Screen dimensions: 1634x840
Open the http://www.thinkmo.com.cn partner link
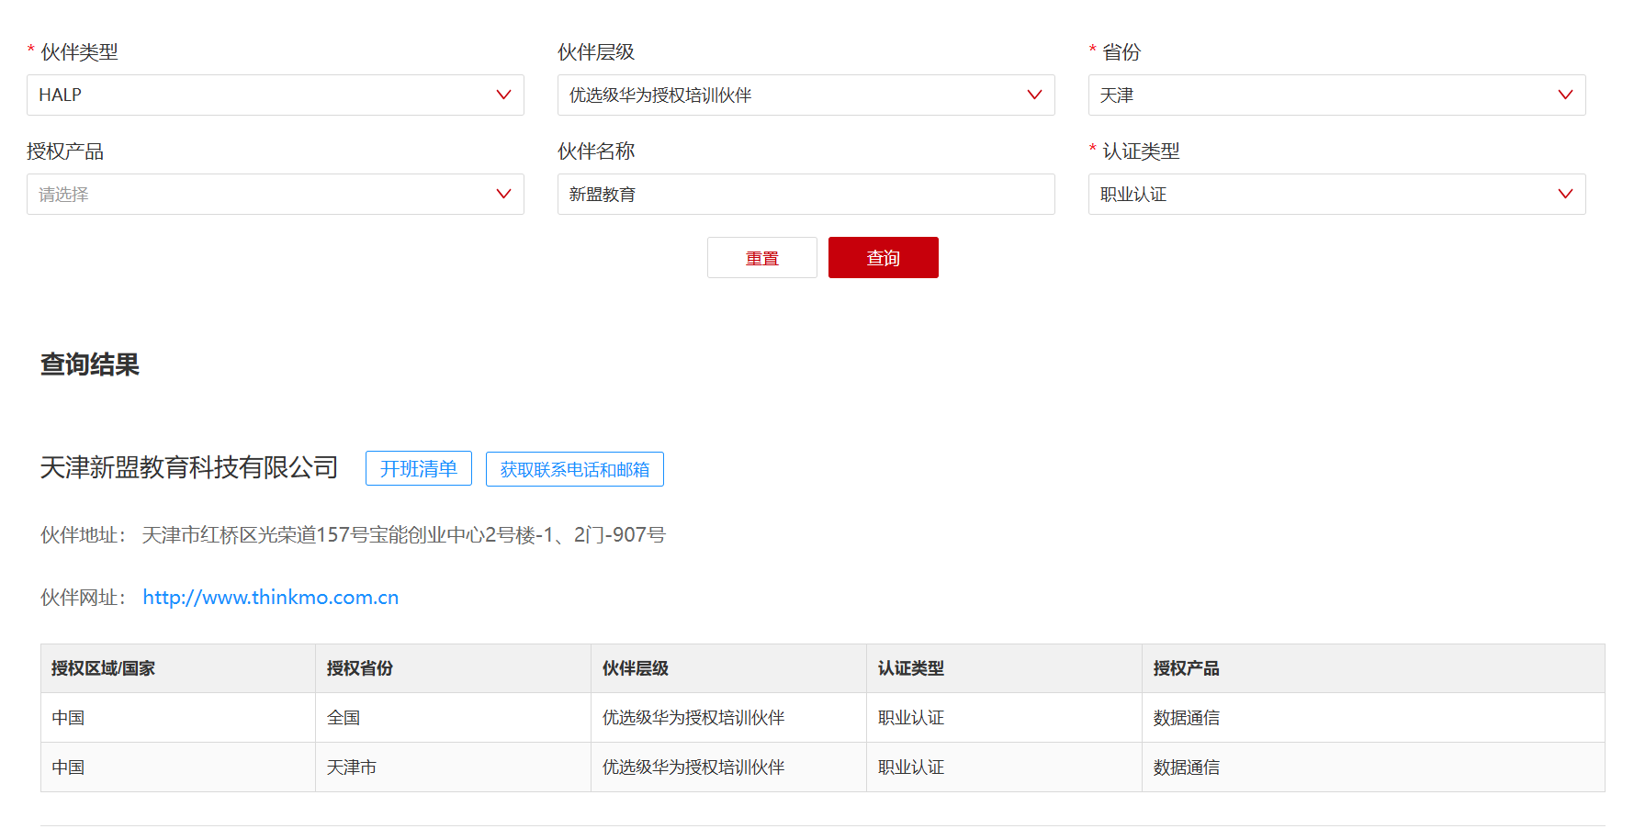(x=270, y=597)
